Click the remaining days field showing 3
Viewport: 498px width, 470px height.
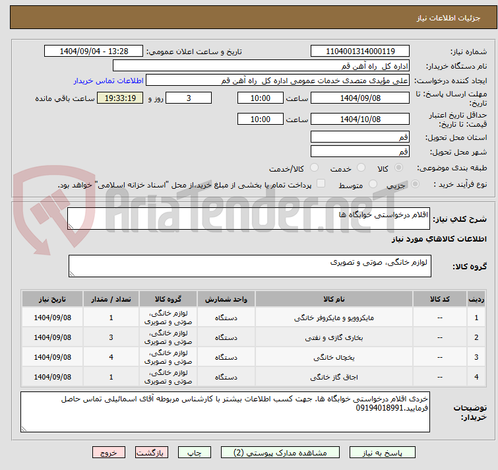point(189,98)
